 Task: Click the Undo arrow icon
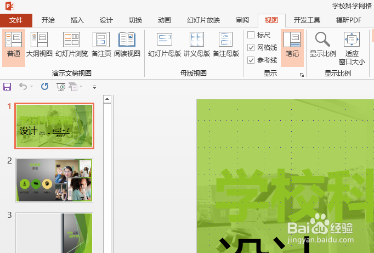point(23,86)
